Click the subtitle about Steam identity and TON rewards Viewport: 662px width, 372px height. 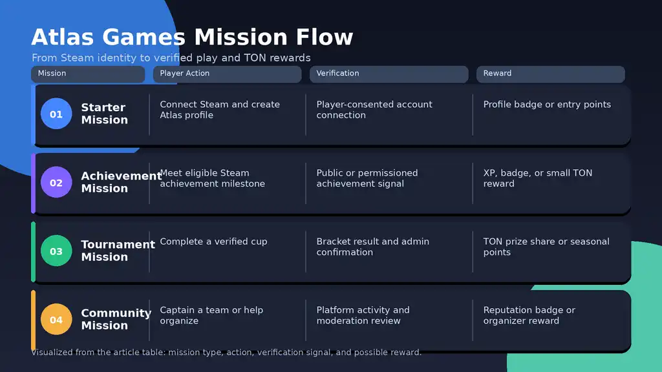pos(171,57)
